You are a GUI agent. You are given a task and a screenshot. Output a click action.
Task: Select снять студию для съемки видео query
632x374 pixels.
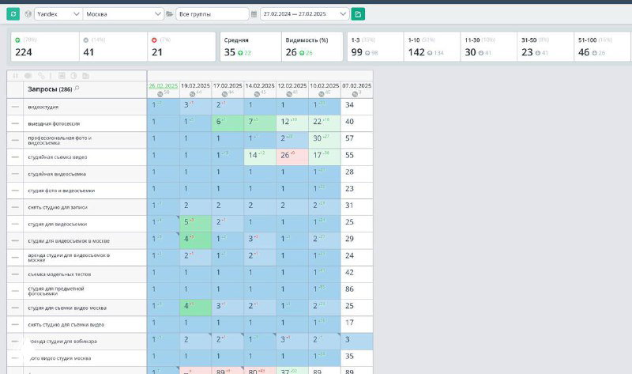(x=66, y=325)
